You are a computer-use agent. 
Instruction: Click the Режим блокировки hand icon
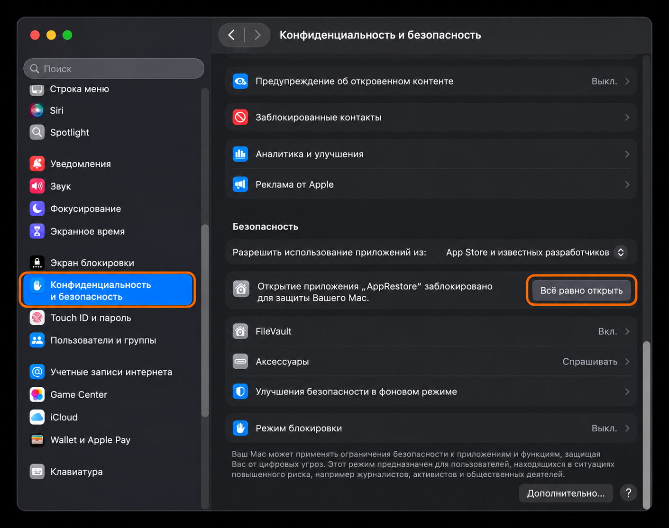point(240,428)
